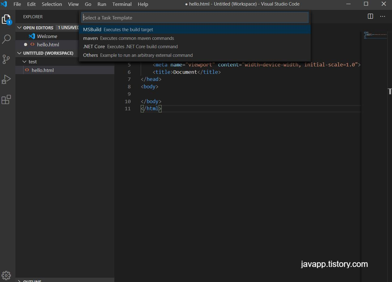The height and width of the screenshot is (282, 392).
Task: Open the Go menu
Action: click(x=88, y=4)
